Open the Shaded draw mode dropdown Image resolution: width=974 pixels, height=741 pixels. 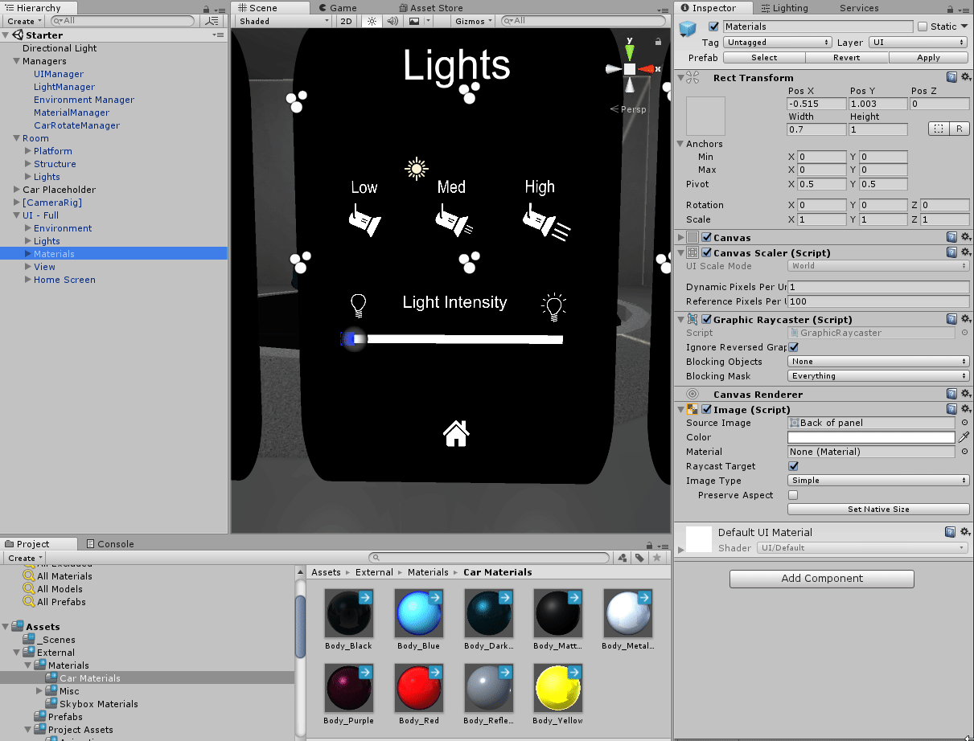click(x=282, y=21)
